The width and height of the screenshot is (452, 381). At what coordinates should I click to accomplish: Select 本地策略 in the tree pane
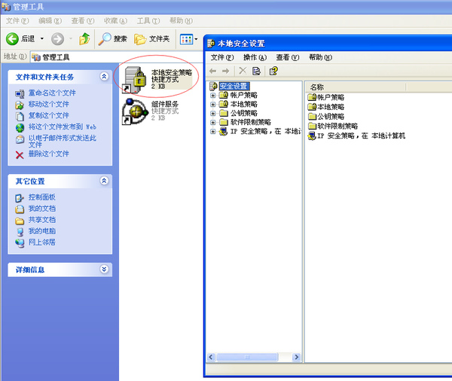click(243, 104)
